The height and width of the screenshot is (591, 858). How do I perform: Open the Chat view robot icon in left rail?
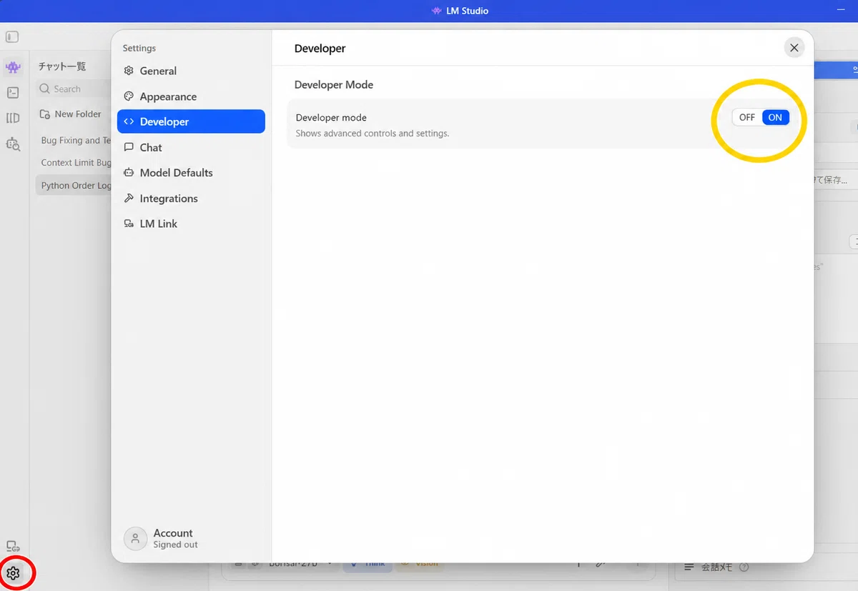pos(13,68)
